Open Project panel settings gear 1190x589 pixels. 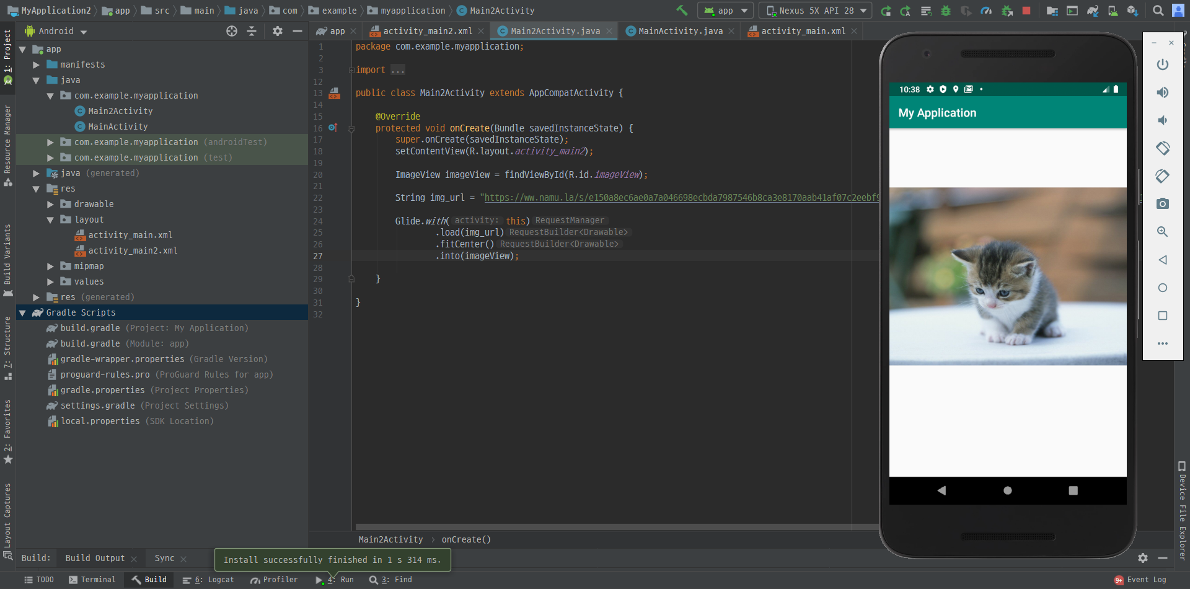(x=278, y=31)
